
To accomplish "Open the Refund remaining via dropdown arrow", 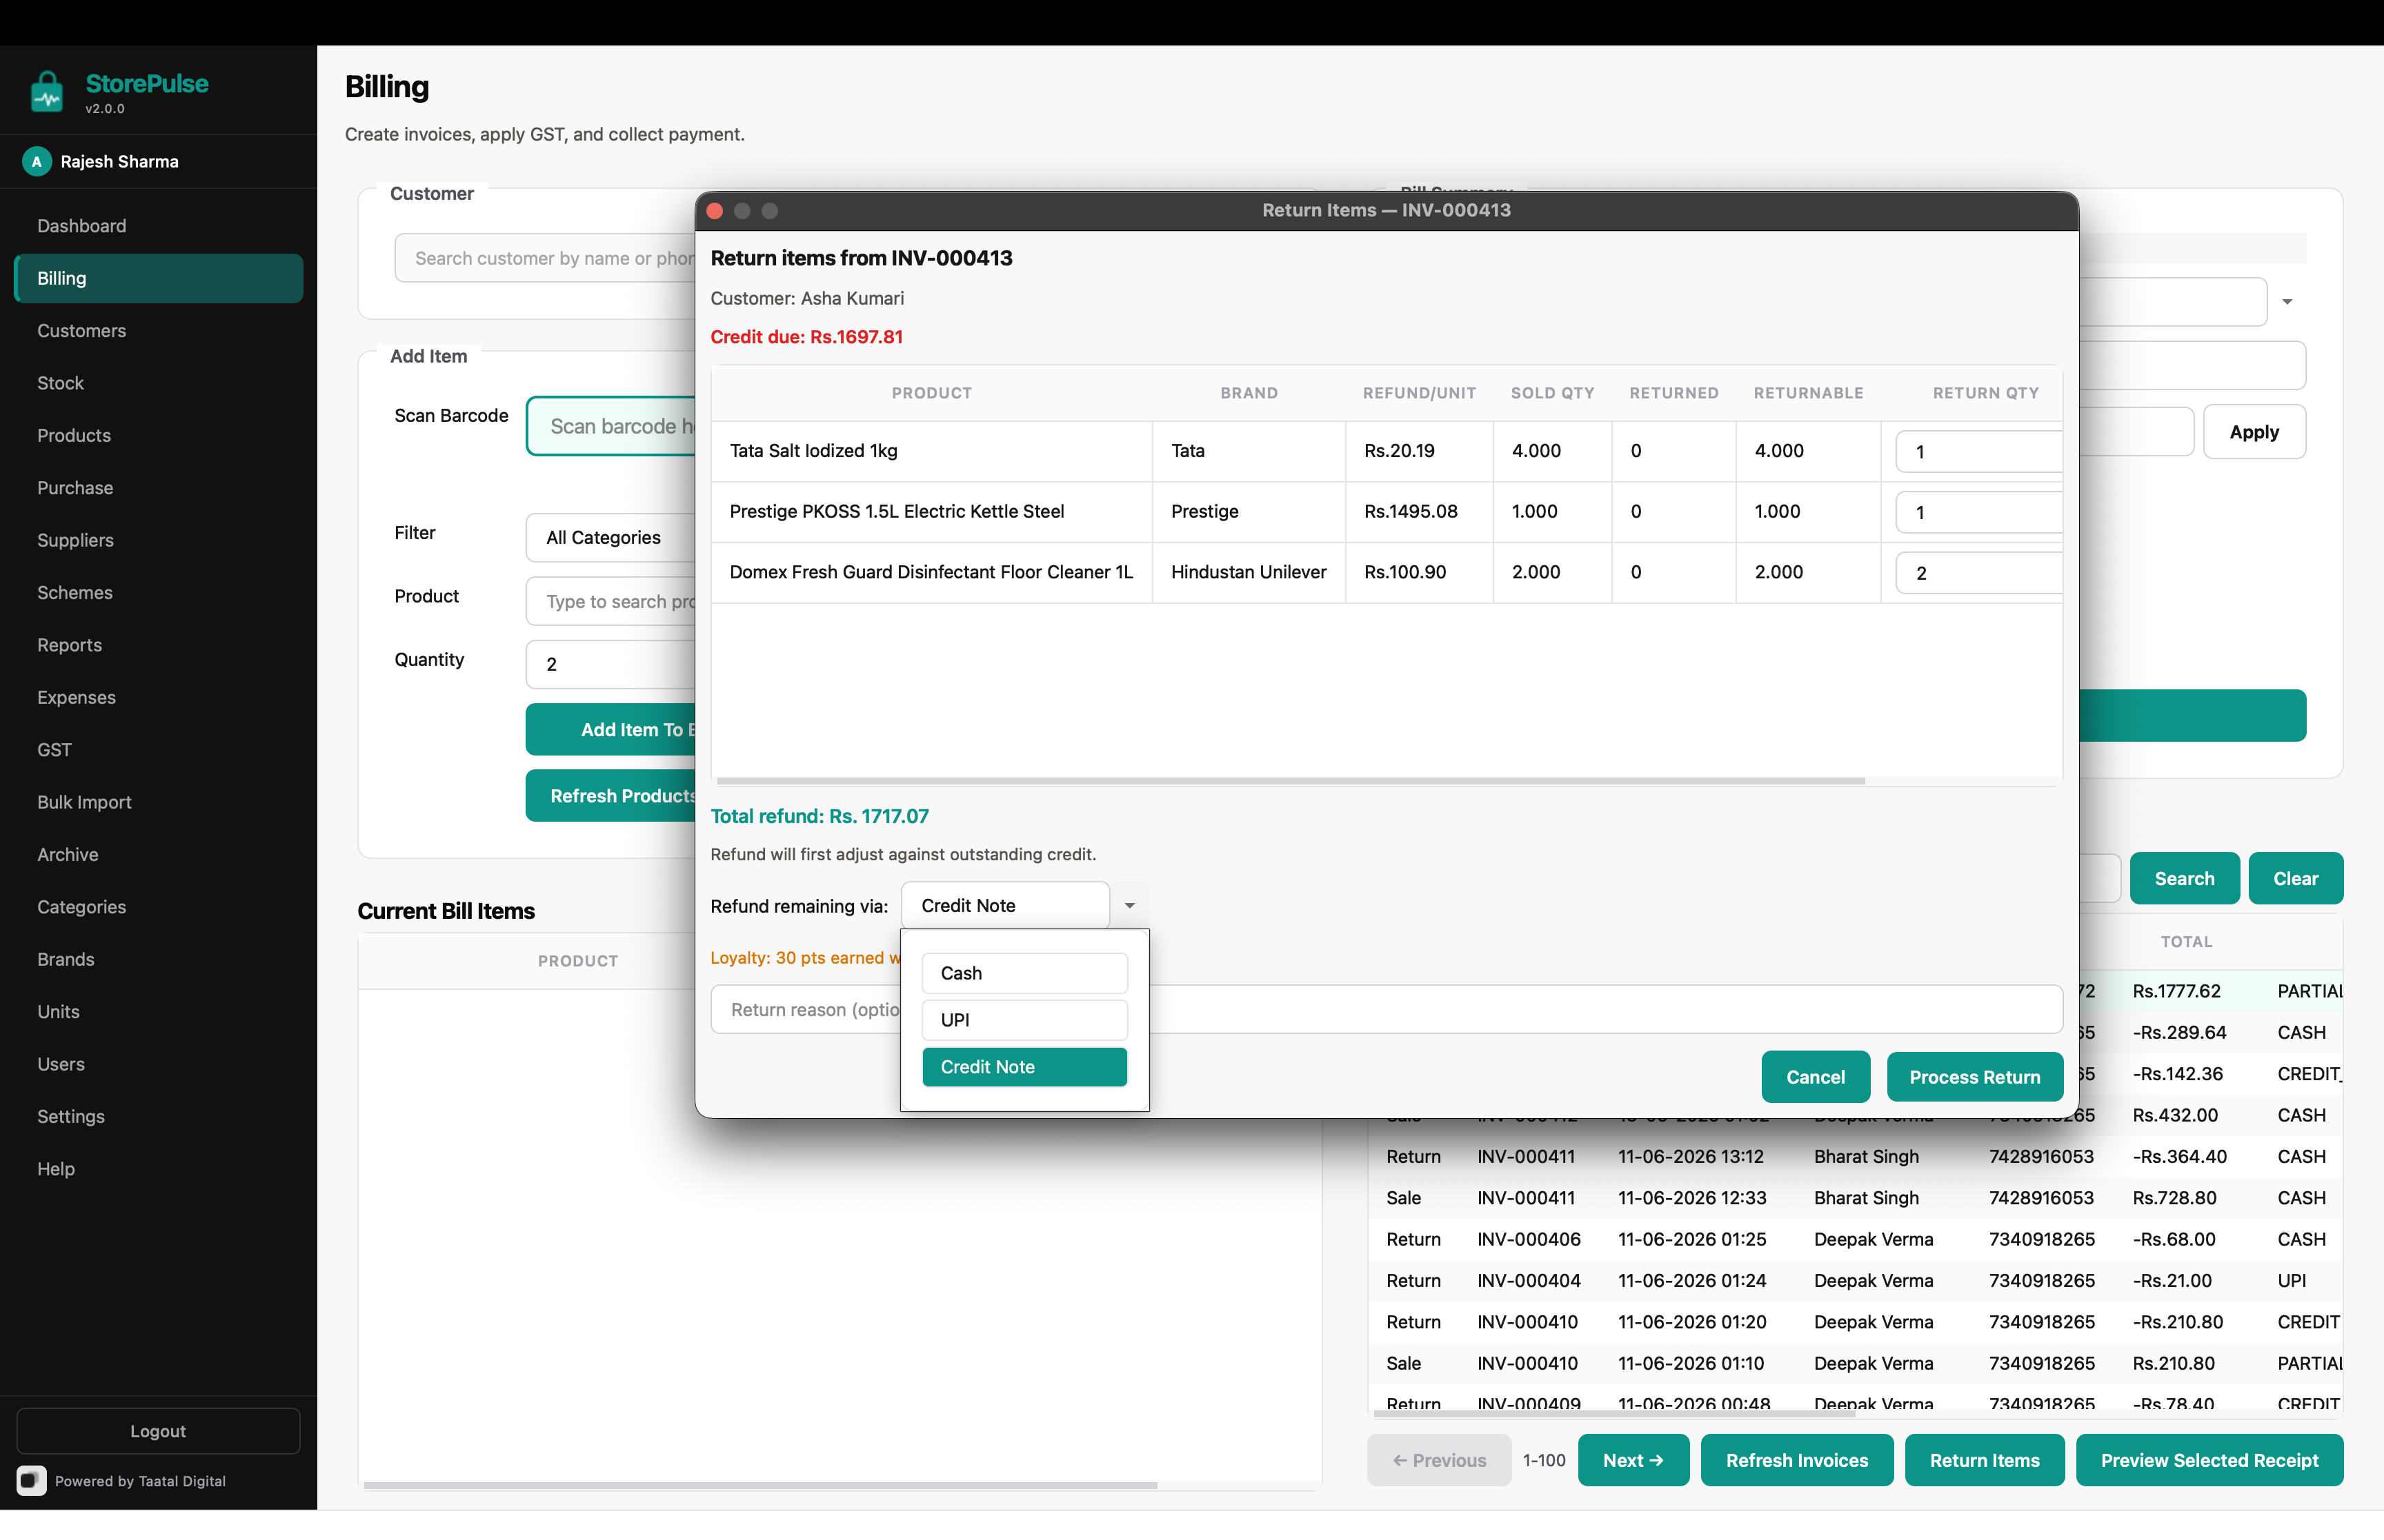I will coord(1129,905).
